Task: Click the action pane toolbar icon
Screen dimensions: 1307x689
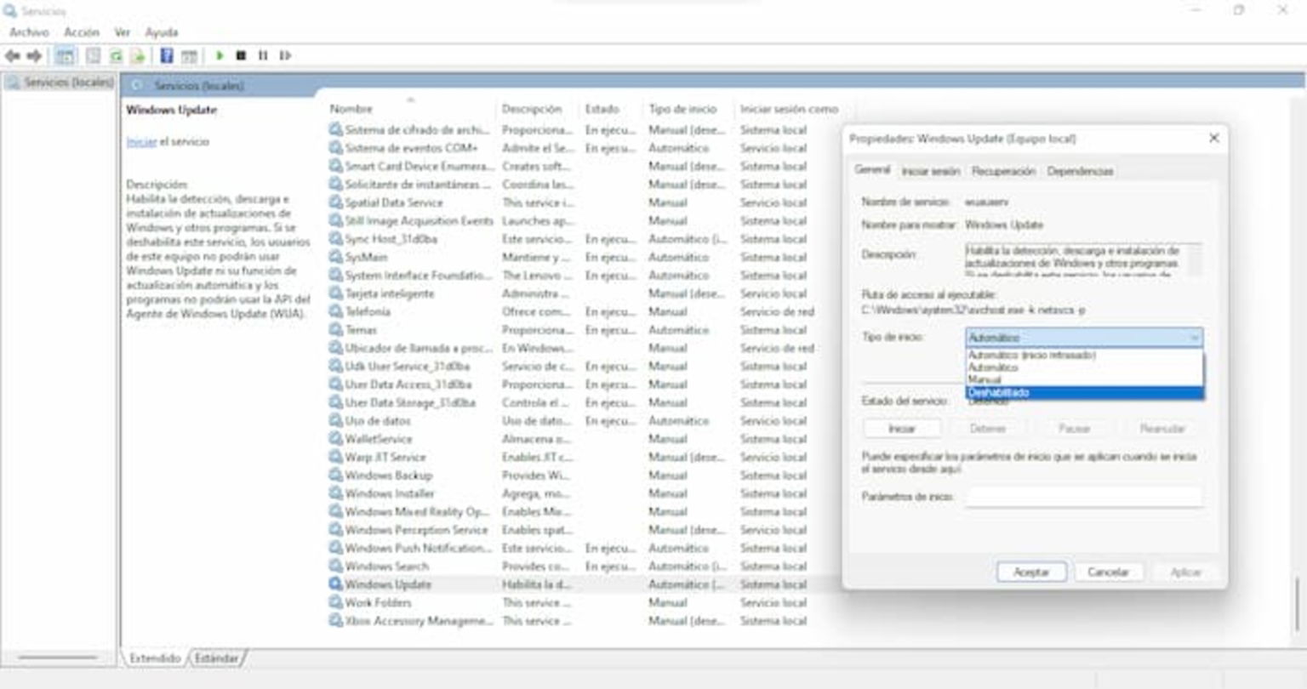Action: [189, 56]
